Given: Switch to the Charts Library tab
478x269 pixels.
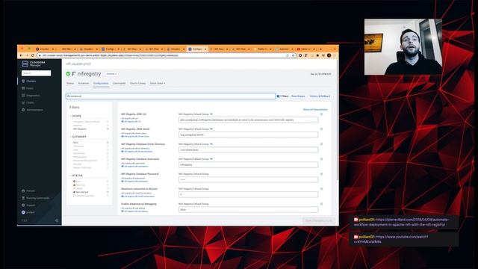Looking at the screenshot, I should pyautogui.click(x=137, y=83).
